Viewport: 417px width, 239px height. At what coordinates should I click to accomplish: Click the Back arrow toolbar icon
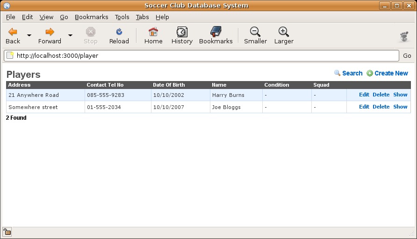tap(13, 32)
